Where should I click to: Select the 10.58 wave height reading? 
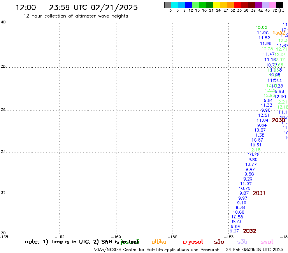237,217
